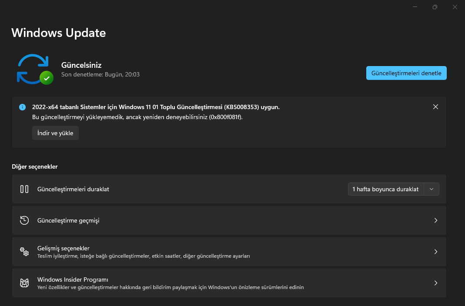Dismiss the KB5008353 update notification
Screen dimensions: 465x306
(x=435, y=106)
